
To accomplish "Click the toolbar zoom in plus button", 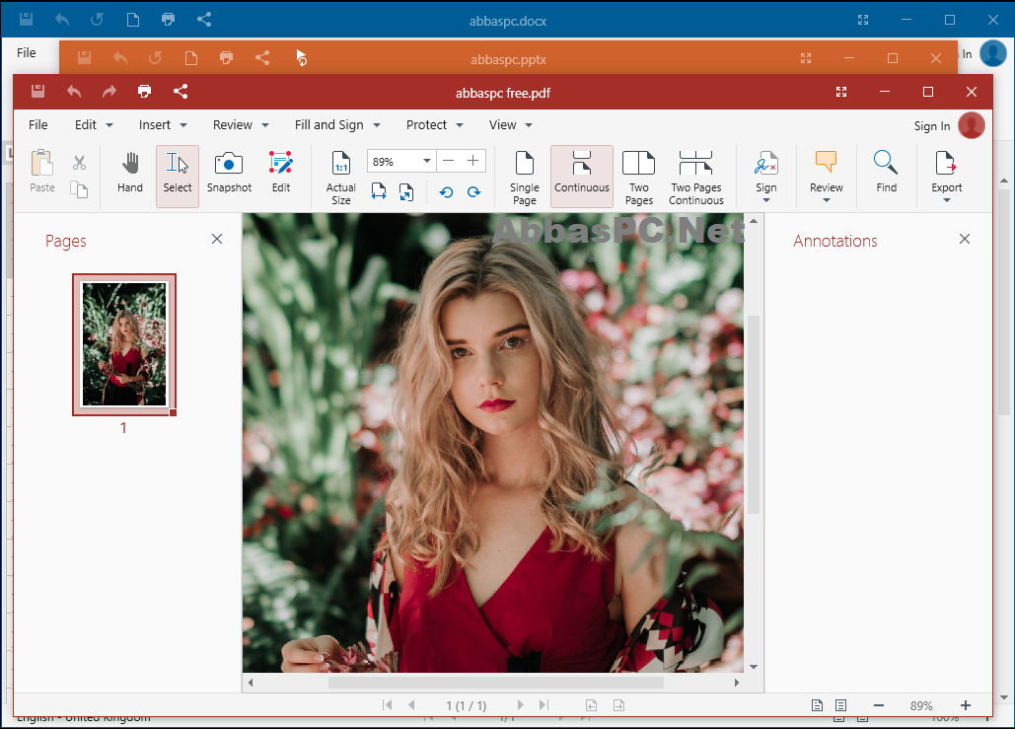I will point(473,161).
